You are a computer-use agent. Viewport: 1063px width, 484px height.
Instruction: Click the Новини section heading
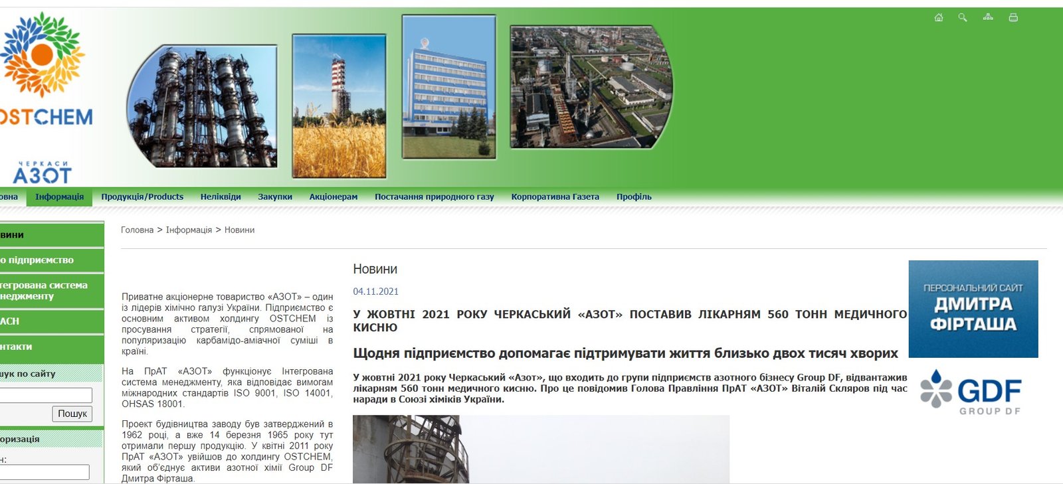tap(375, 269)
